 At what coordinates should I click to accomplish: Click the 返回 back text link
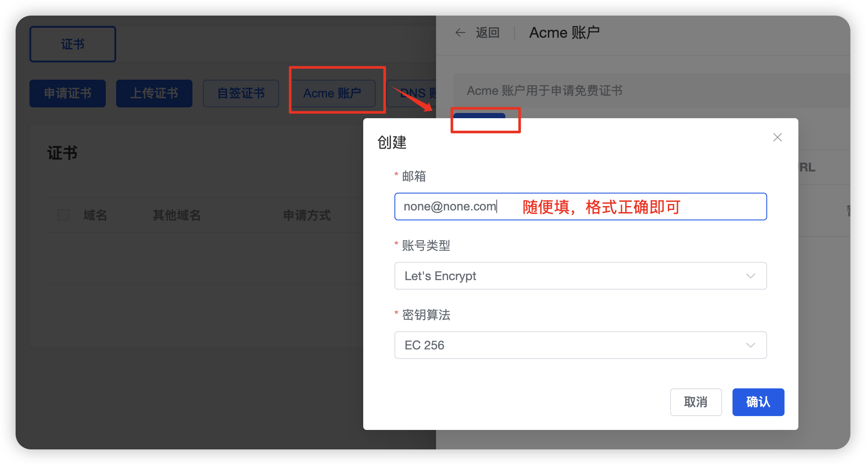coord(488,32)
